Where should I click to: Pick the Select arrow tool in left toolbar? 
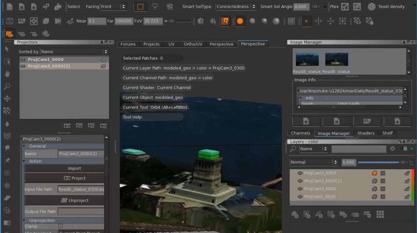point(7,49)
